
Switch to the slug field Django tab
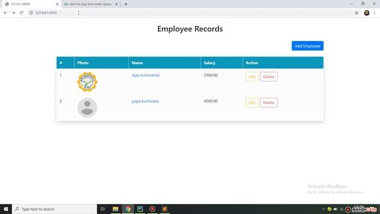90,4
